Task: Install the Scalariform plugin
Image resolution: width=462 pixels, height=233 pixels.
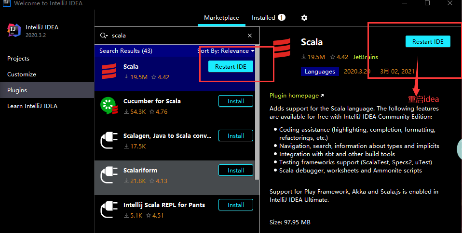Action: point(236,171)
